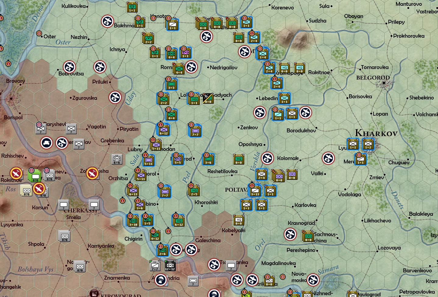The width and height of the screenshot is (438, 297).
Task: Click the Nedrigailov town label
Action: (224, 68)
